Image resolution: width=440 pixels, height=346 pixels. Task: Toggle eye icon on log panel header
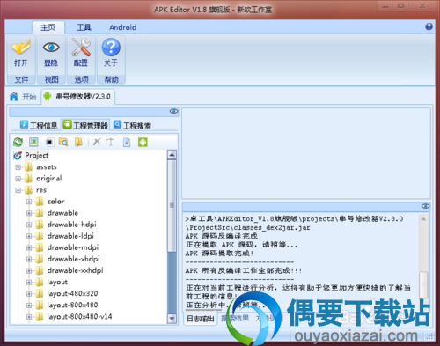tap(425, 206)
